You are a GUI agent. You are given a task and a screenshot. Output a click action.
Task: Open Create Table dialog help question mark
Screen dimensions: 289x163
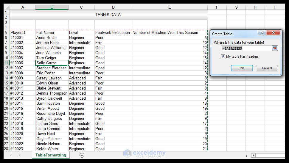click(x=262, y=33)
